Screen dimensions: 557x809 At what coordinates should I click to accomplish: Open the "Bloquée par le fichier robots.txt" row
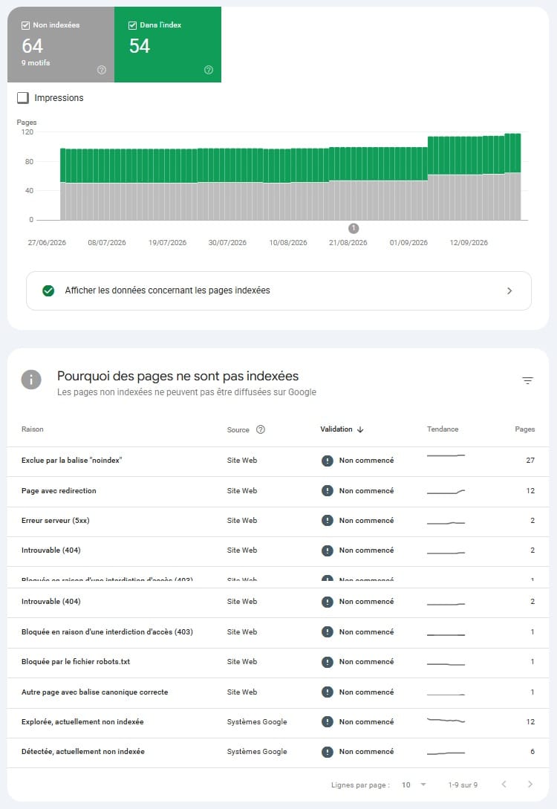tap(278, 662)
